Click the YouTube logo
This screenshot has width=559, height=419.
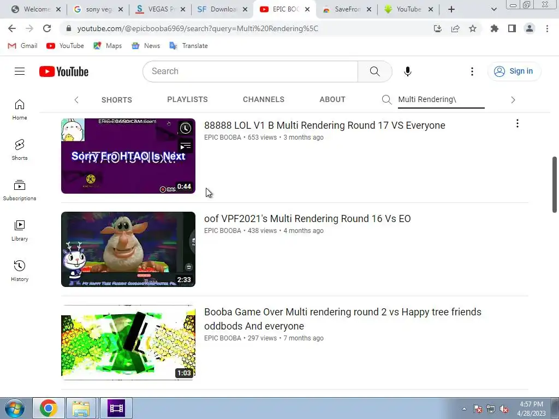pyautogui.click(x=64, y=71)
